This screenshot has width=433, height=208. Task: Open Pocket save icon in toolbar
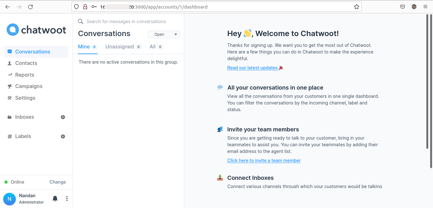coord(403,7)
